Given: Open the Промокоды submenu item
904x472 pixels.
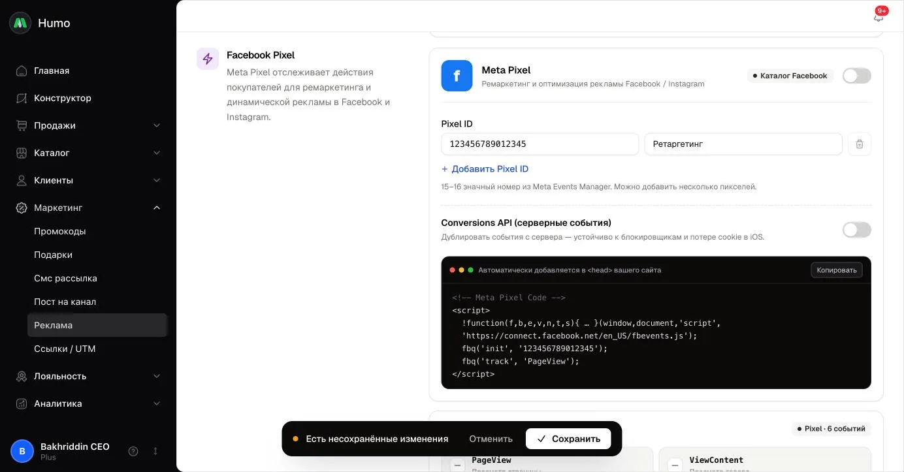Looking at the screenshot, I should [97, 231].
